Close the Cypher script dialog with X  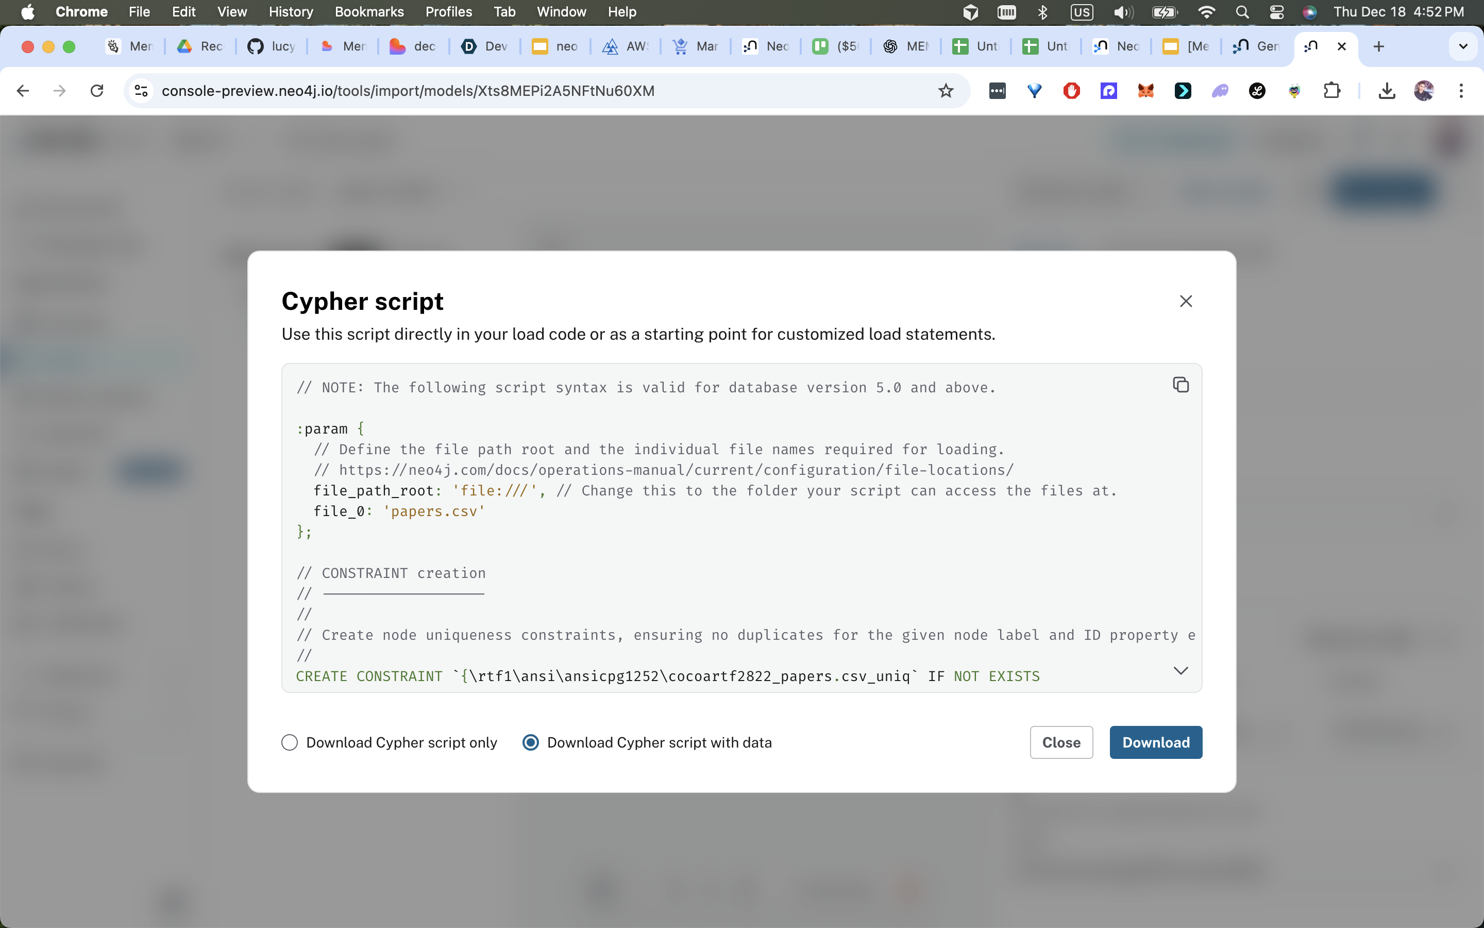pyautogui.click(x=1185, y=302)
